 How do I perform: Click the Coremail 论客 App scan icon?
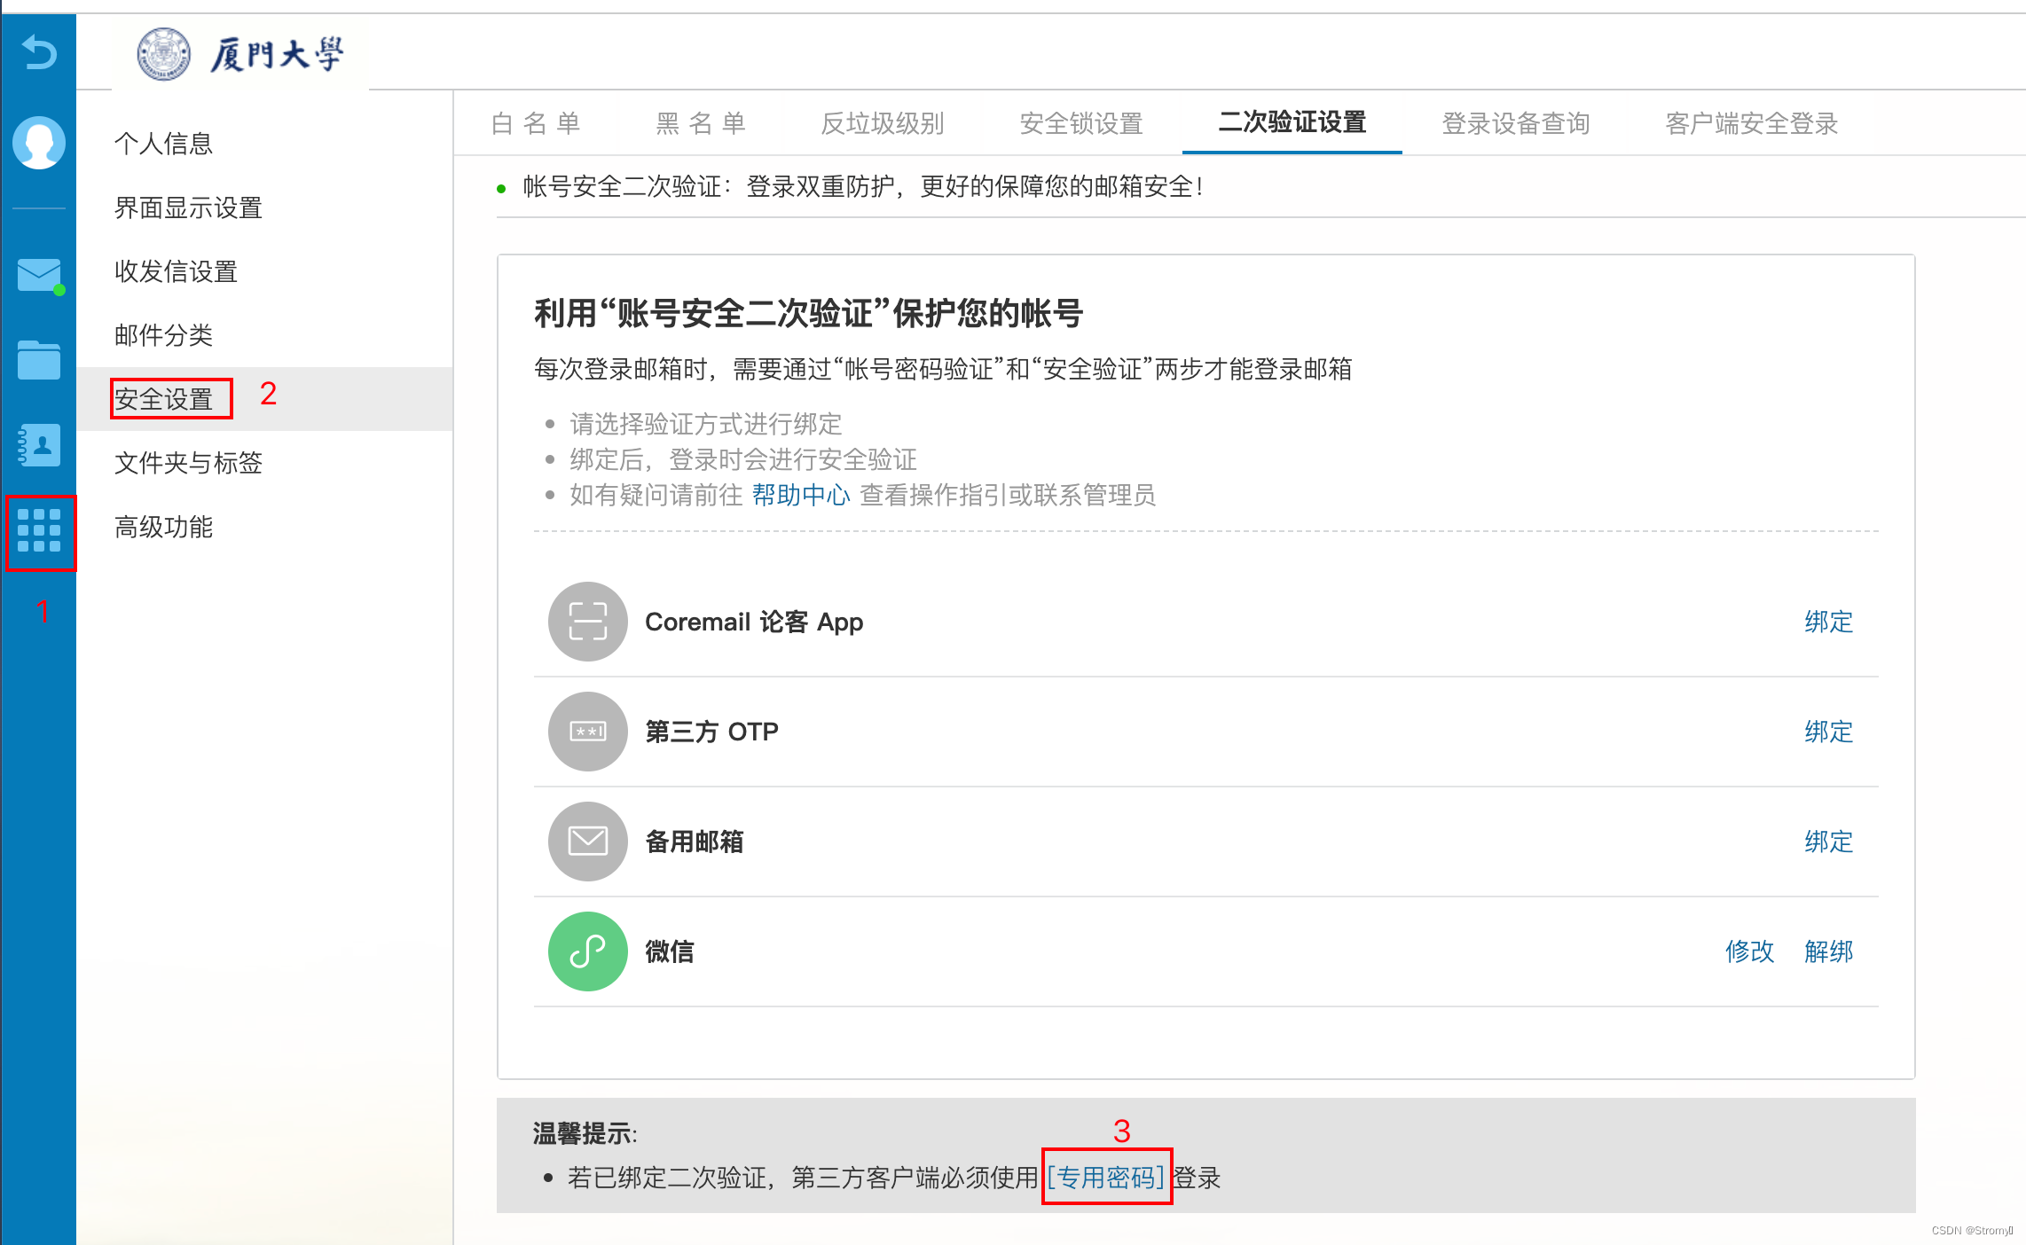[x=587, y=622]
